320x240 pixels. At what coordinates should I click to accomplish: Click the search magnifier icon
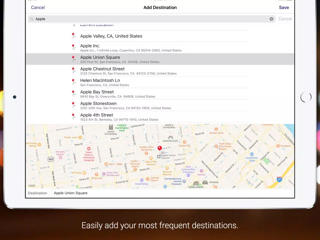pyautogui.click(x=32, y=19)
